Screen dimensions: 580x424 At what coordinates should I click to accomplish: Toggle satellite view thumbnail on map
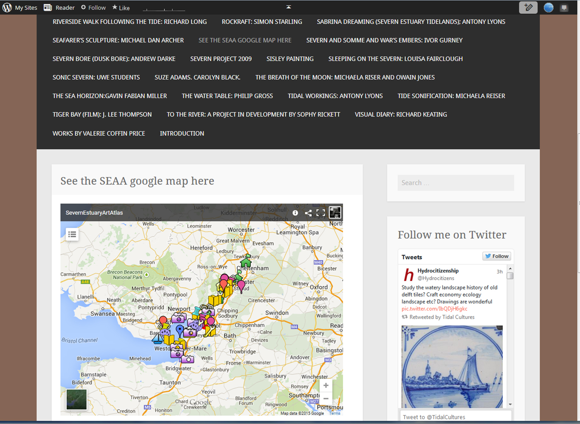click(76, 399)
